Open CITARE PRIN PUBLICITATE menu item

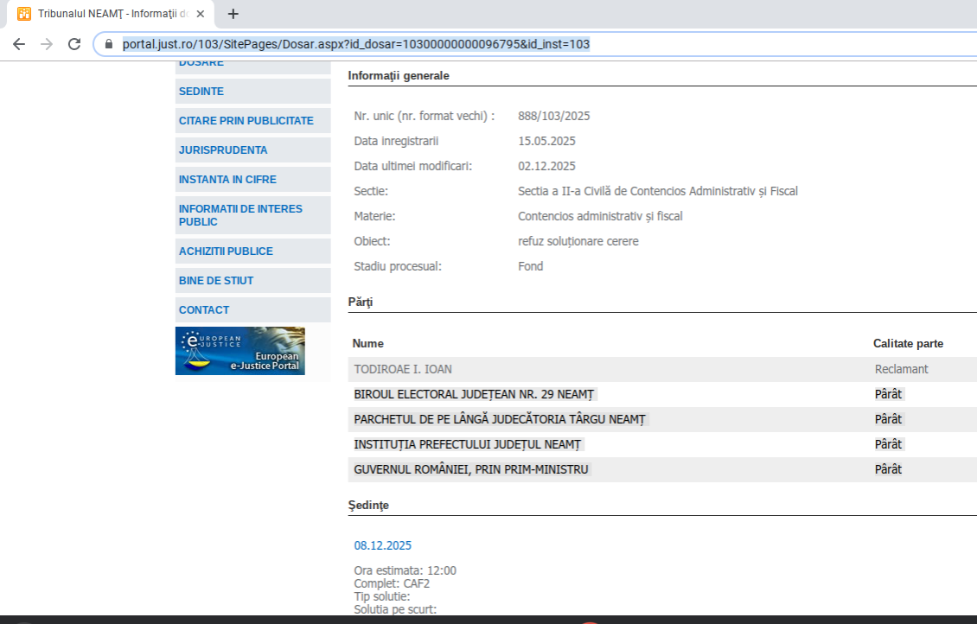[x=246, y=121]
